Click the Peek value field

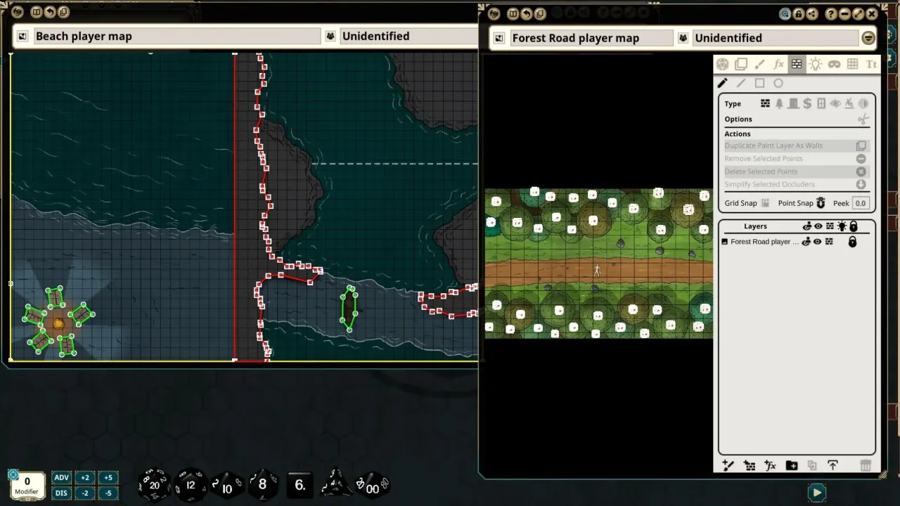click(861, 203)
